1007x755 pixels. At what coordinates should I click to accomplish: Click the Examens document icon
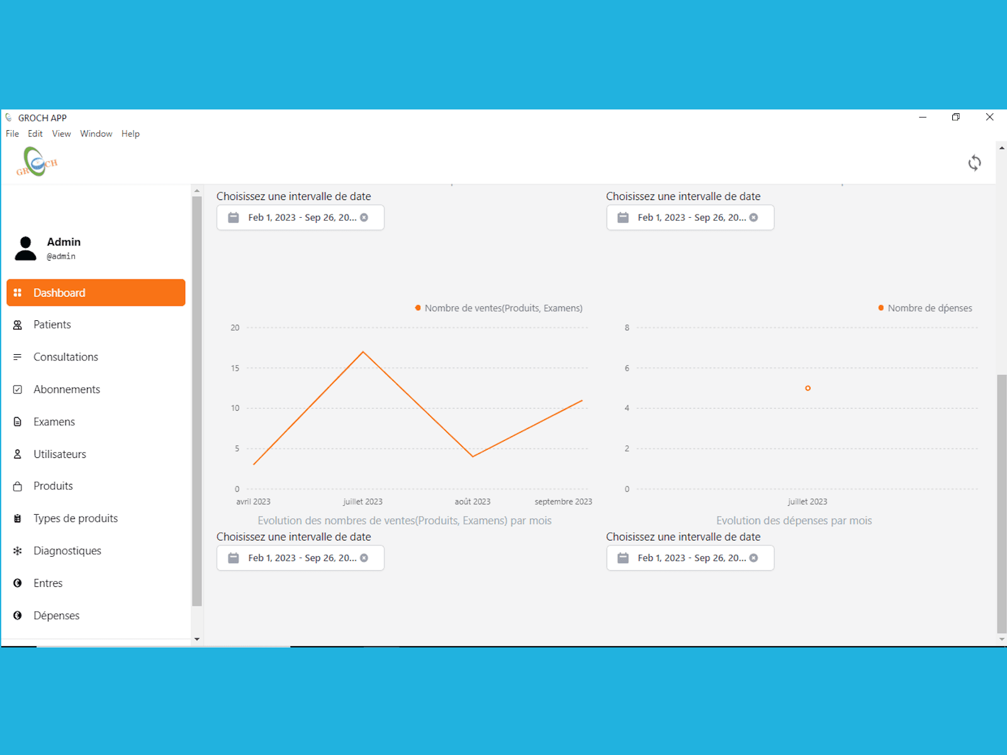(x=18, y=422)
